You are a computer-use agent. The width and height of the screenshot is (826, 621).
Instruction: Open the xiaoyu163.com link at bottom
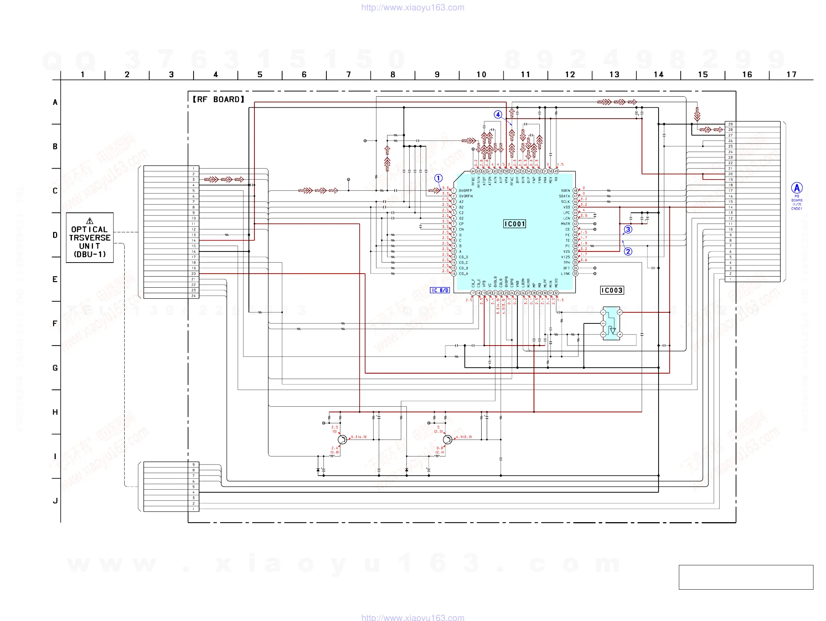[x=413, y=617]
